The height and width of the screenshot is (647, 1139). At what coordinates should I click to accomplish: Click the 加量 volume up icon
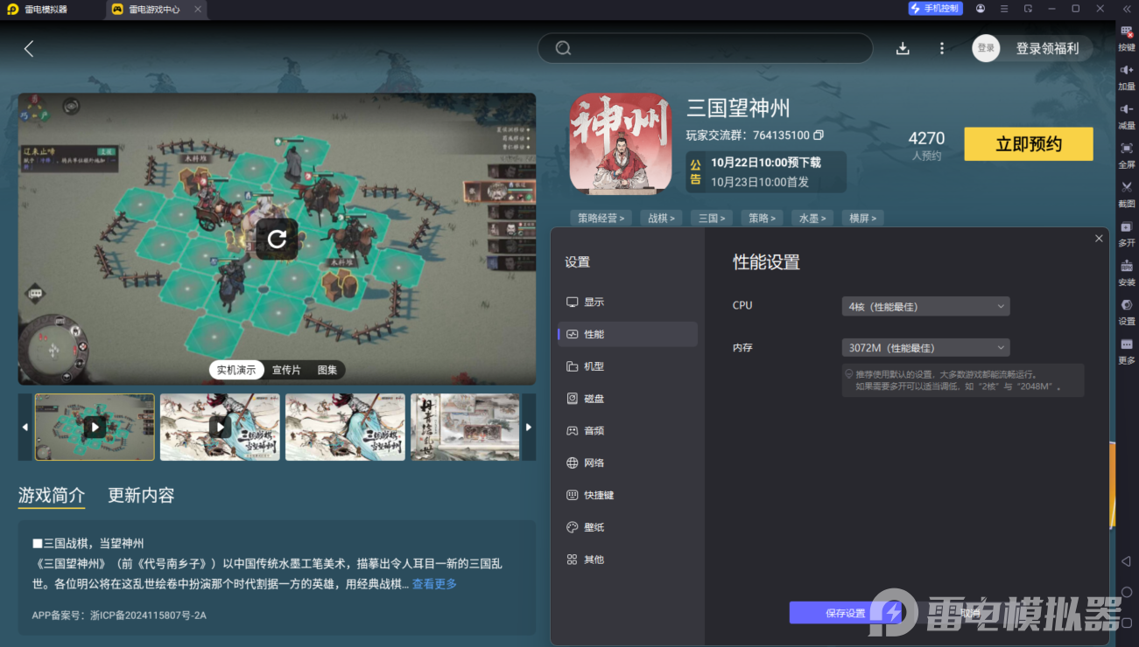point(1128,79)
